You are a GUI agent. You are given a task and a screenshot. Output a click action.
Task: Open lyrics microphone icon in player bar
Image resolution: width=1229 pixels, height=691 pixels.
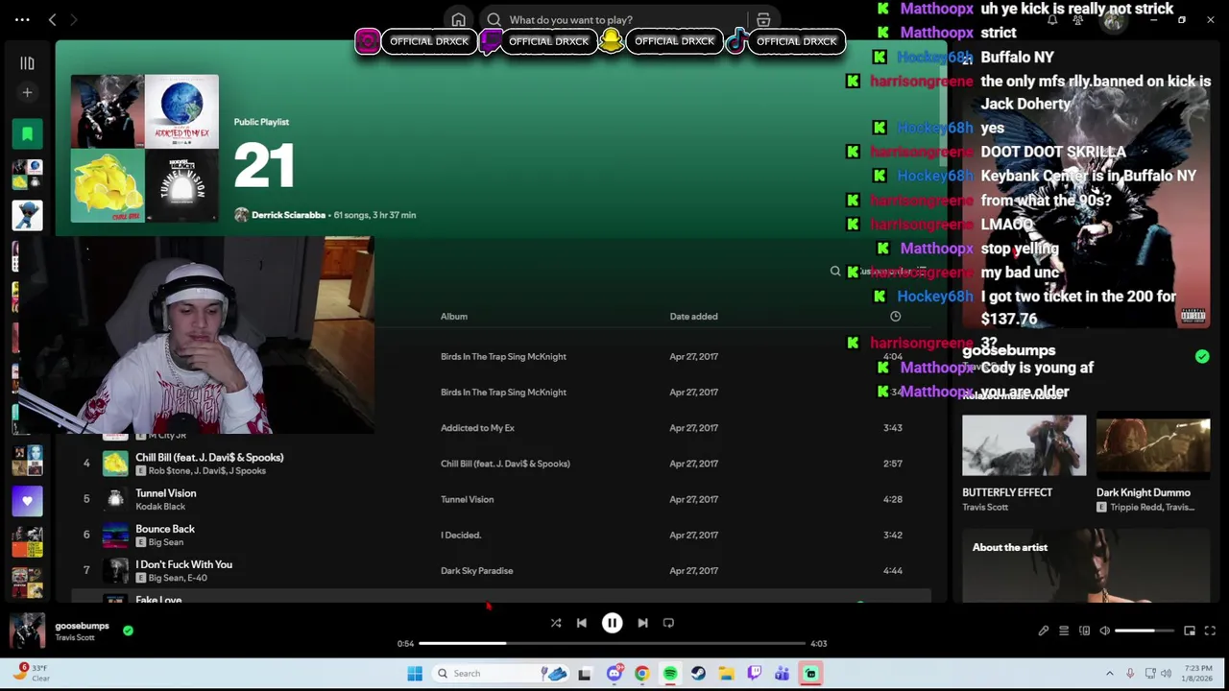click(1044, 631)
